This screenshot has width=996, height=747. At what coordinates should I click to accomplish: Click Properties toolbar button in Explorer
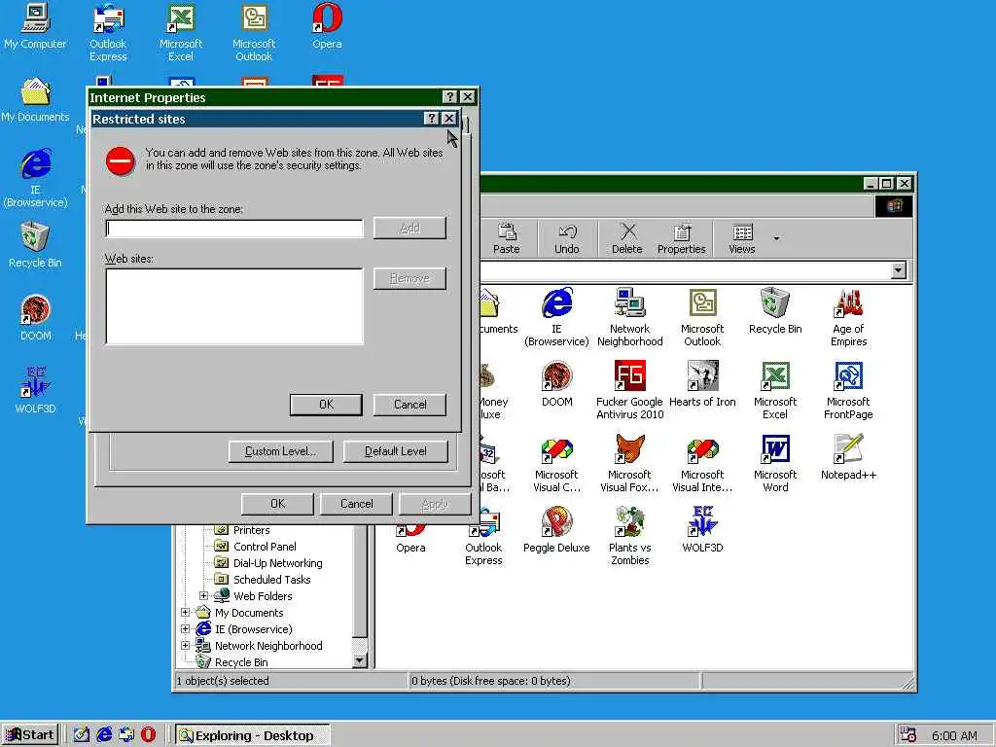point(682,239)
